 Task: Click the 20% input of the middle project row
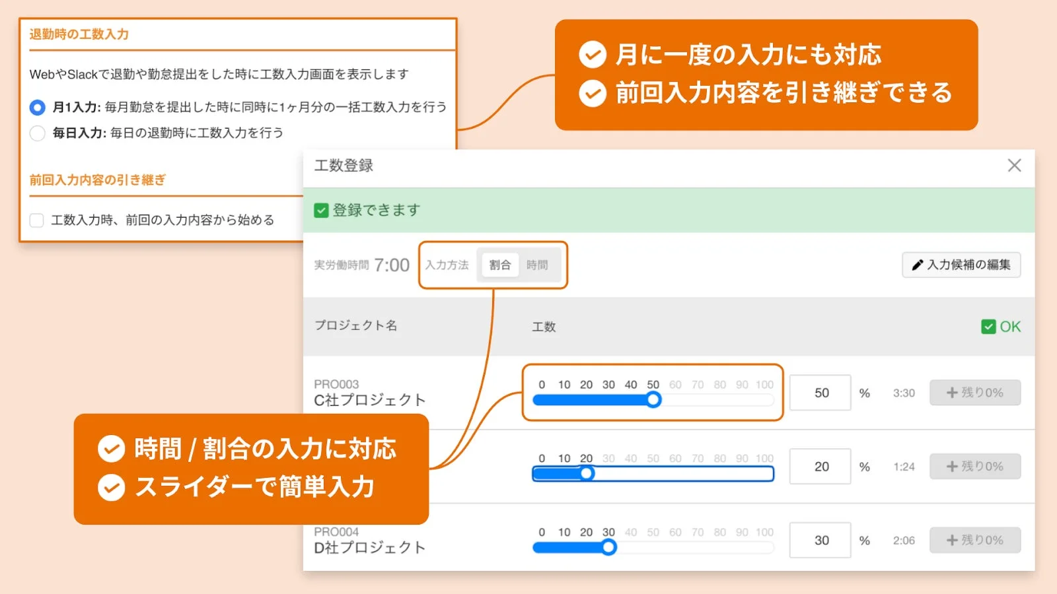tap(820, 466)
